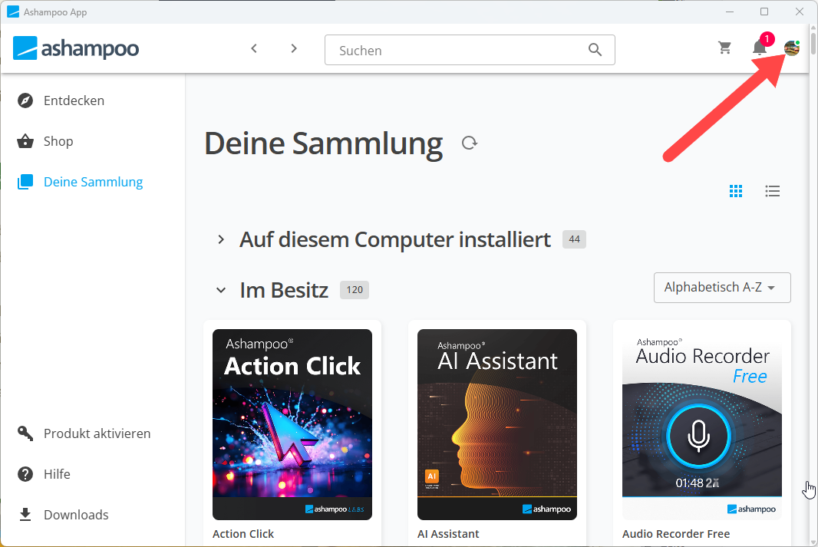Click the download arrow icon
This screenshot has width=818, height=547.
[25, 515]
